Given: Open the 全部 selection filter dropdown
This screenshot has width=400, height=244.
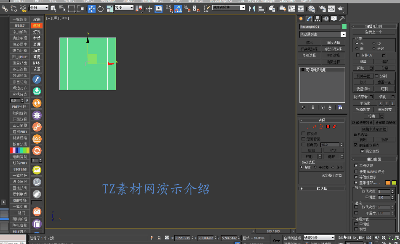Looking at the screenshot, I should (x=39, y=8).
